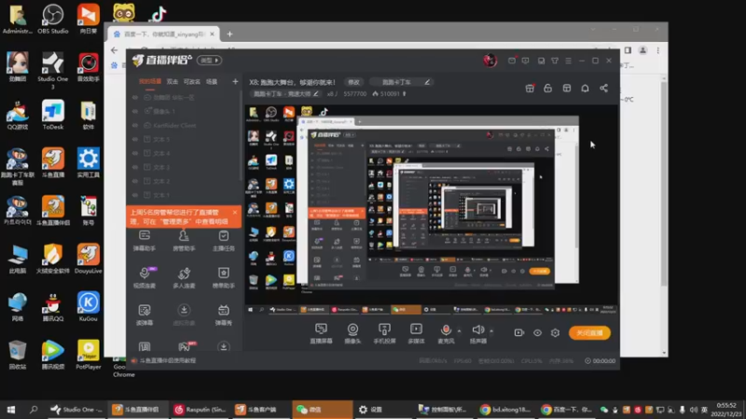
Task: Open 读弹幕 read-danmaku tool
Action: (145, 315)
